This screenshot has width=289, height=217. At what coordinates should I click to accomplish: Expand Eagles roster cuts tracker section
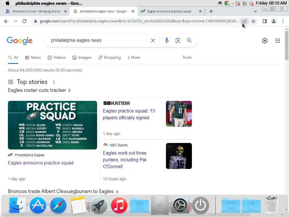click(39, 90)
